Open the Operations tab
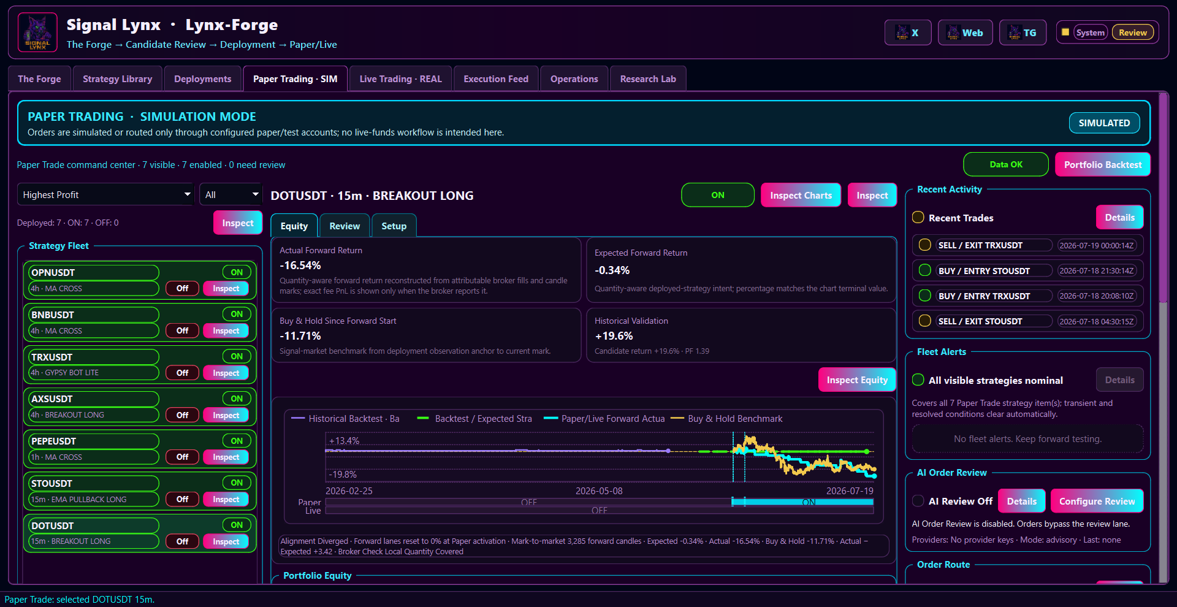This screenshot has height=607, width=1177. (x=574, y=78)
